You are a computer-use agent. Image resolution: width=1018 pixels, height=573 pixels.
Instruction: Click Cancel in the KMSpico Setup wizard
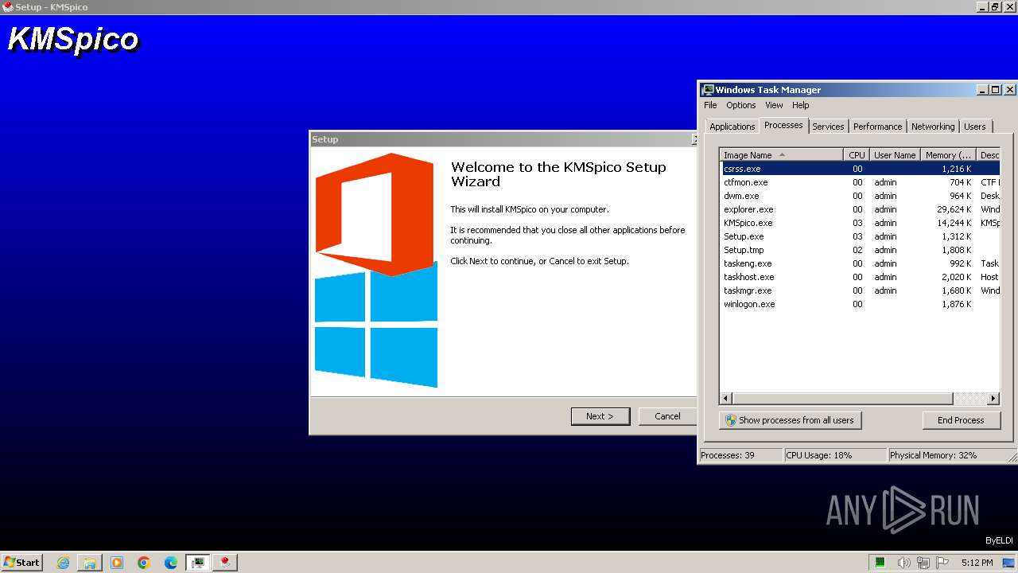pos(667,416)
